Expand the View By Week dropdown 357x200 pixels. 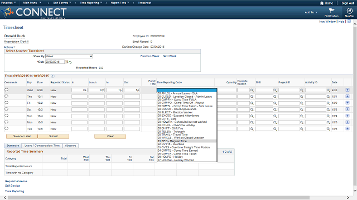click(69, 56)
